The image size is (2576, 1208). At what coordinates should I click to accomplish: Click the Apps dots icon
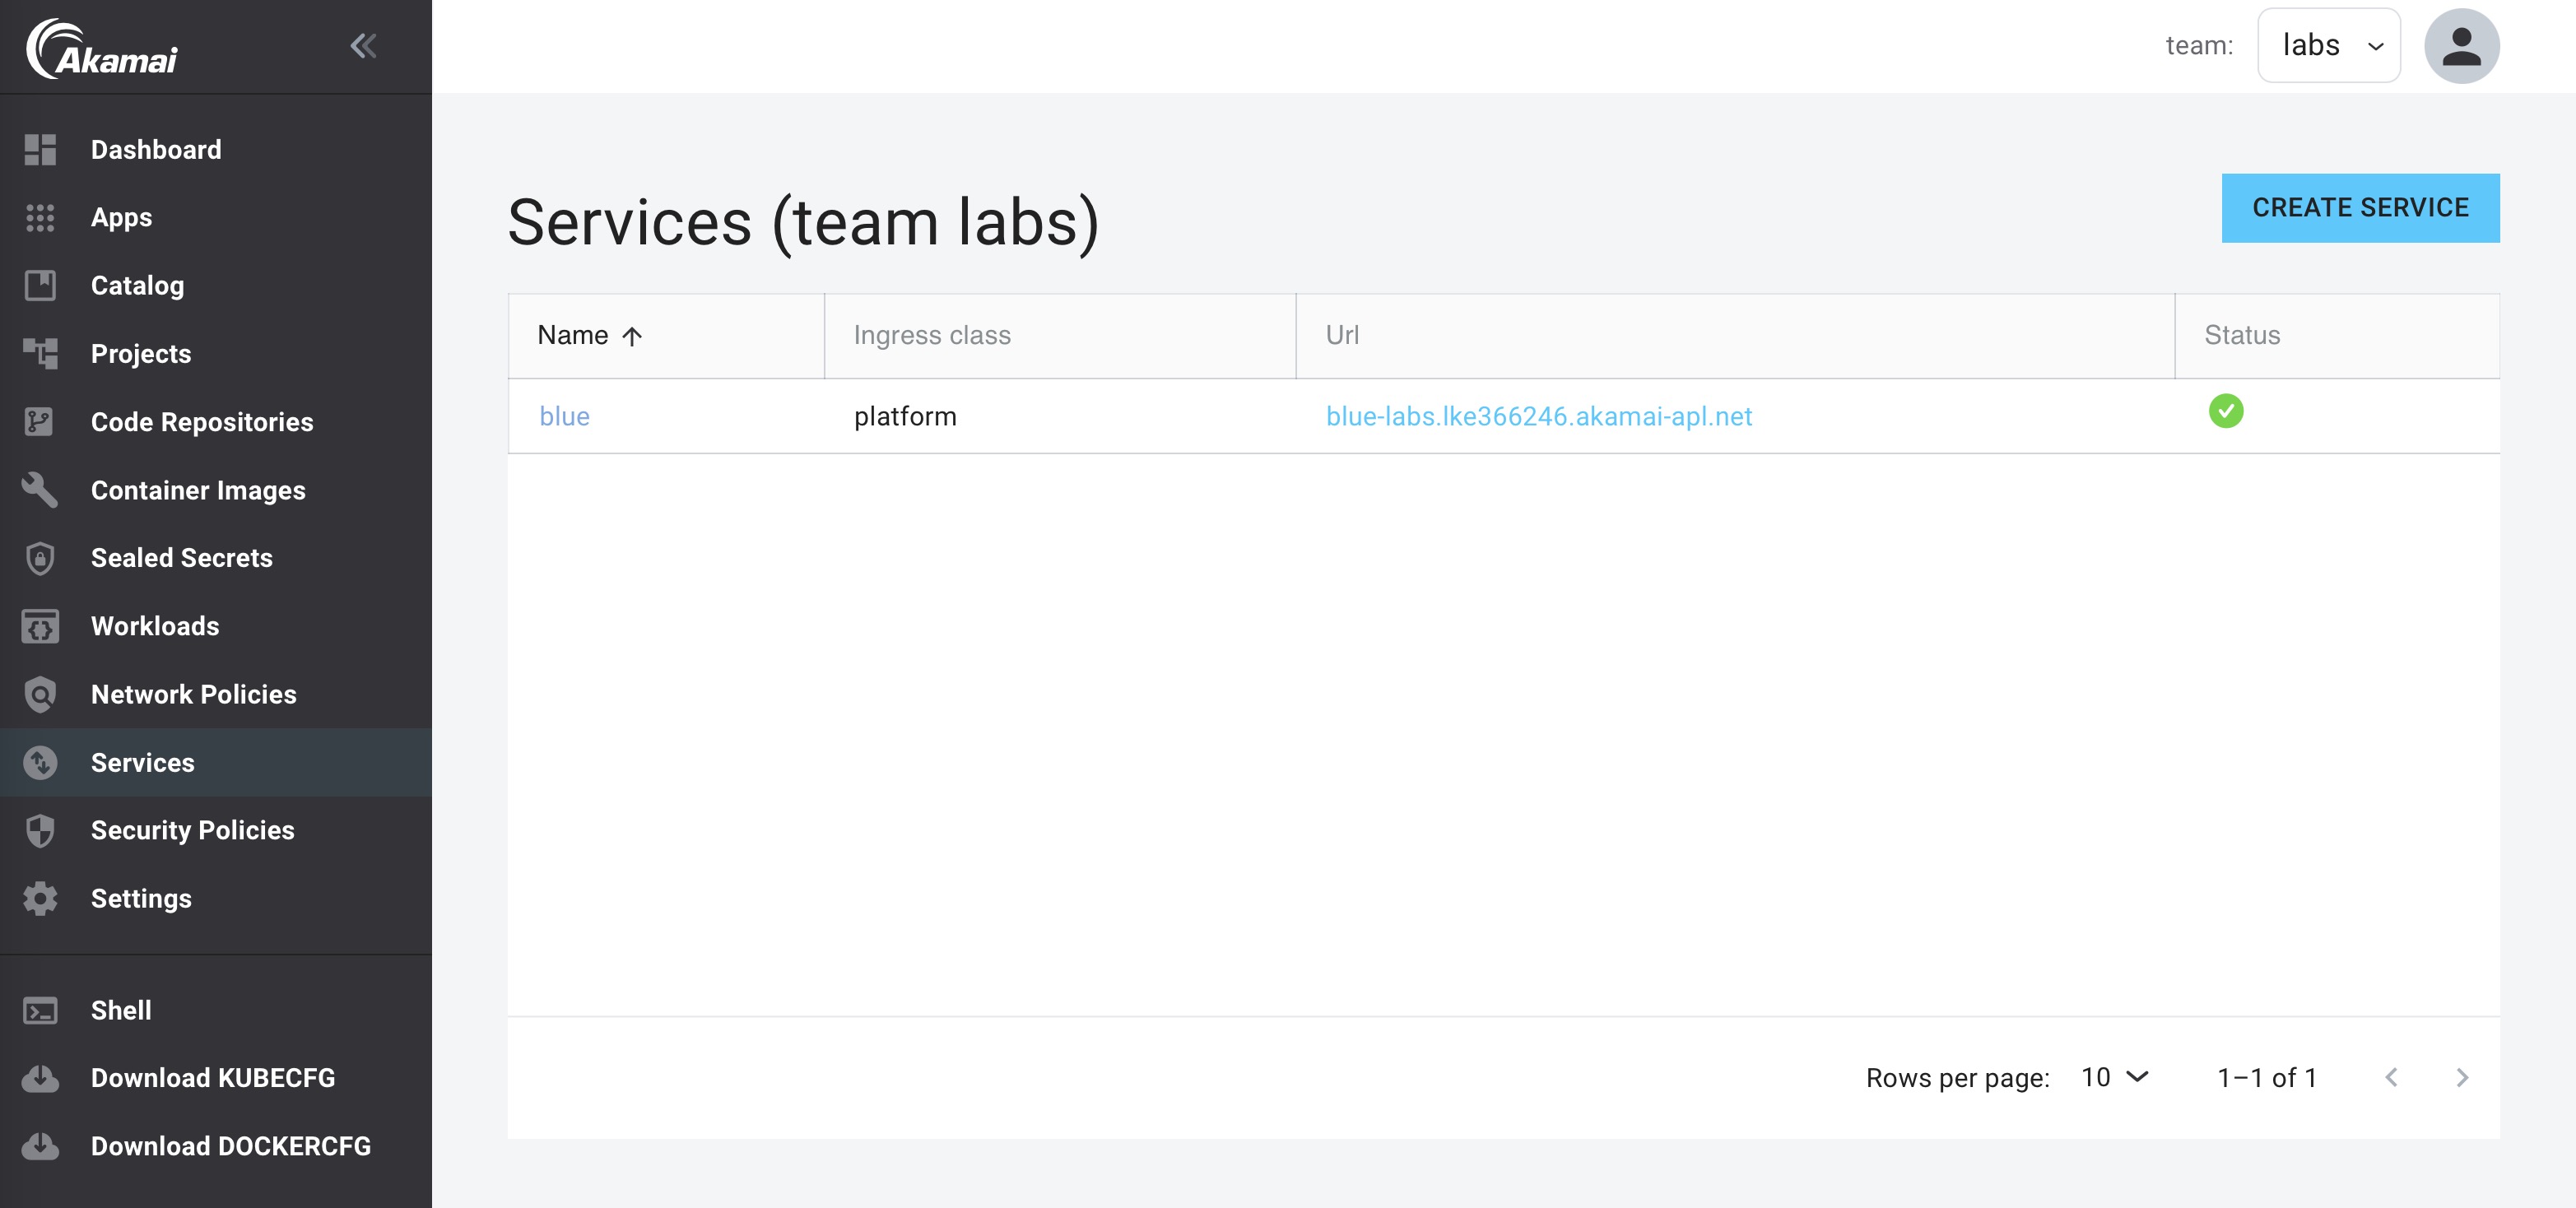point(40,218)
